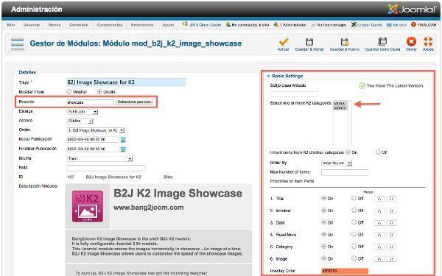Open the Idioma dropdown showing Todo
The height and width of the screenshot is (276, 442).
coord(99,159)
